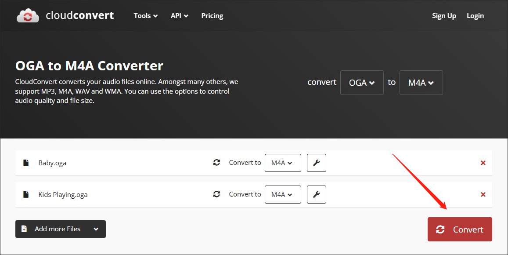Change the M4A output format for Baby.oga
Image resolution: width=508 pixels, height=255 pixels.
(283, 163)
